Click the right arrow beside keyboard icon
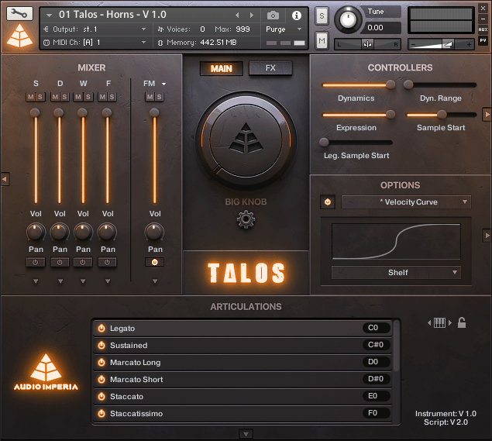 pyautogui.click(x=450, y=322)
